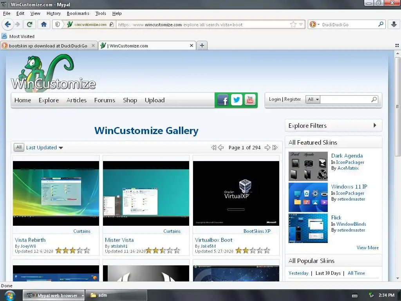This screenshot has height=301, width=401.
Task: Open the View menu
Action: pyautogui.click(x=35, y=13)
